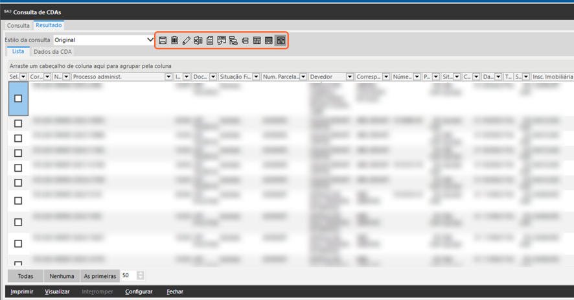Click Visualizar in the bottom bar

[58, 292]
